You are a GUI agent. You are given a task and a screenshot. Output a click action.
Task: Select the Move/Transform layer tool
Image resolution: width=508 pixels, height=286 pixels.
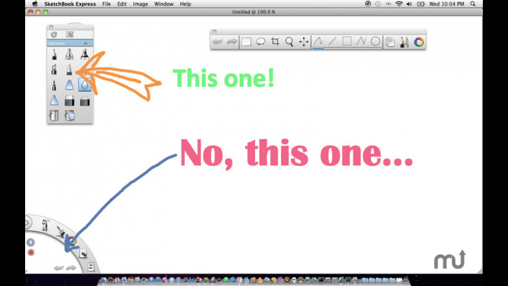click(x=304, y=42)
